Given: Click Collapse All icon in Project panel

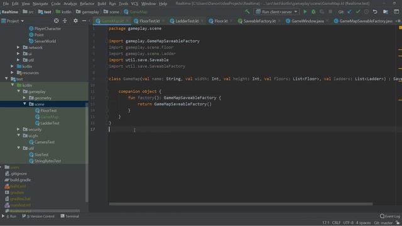Looking at the screenshot, I should 65,21.
